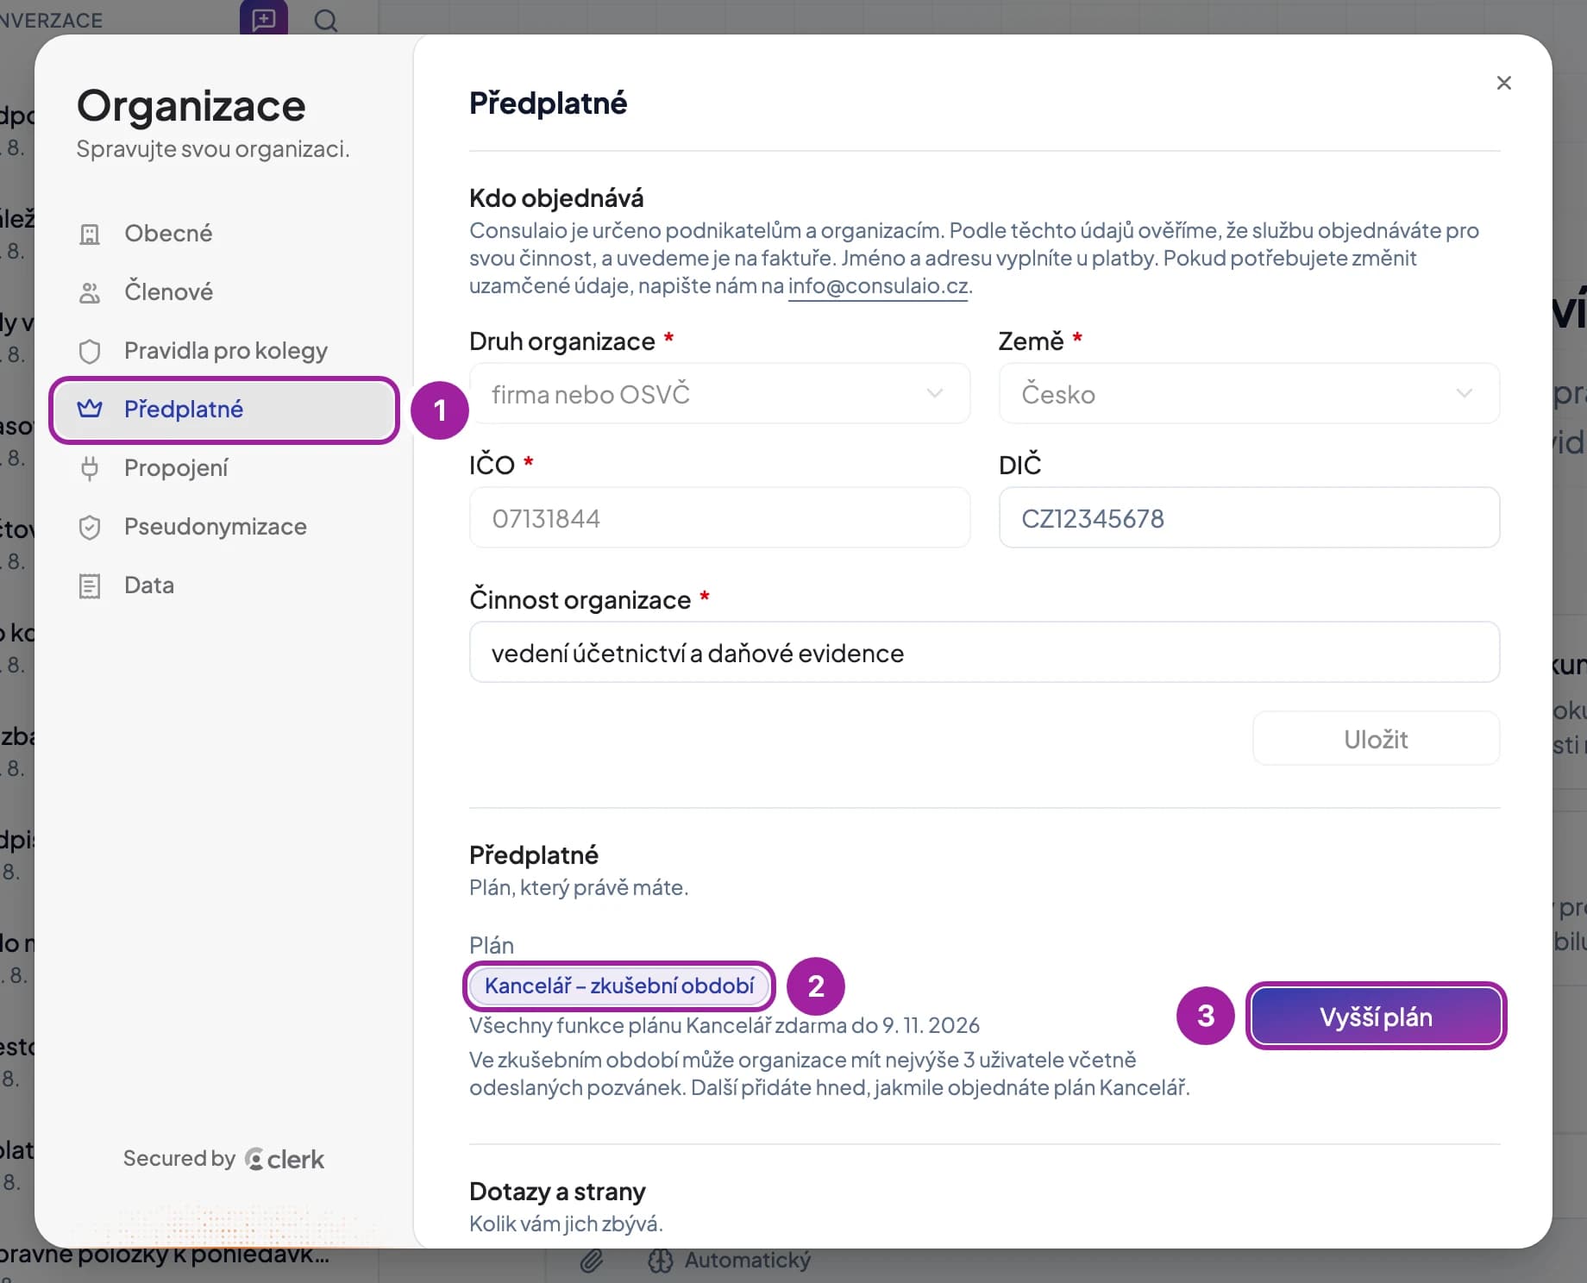Click the crown icon beside Předplatné
This screenshot has height=1283, width=1587.
(x=90, y=409)
